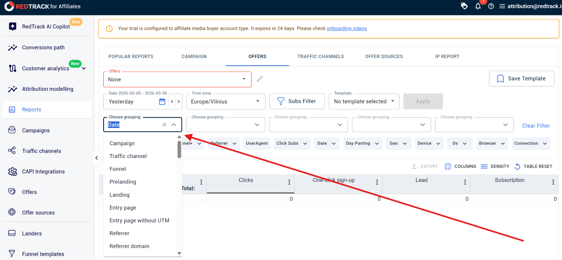Choose Landing from grouping list
562x260 pixels.
[140, 195]
